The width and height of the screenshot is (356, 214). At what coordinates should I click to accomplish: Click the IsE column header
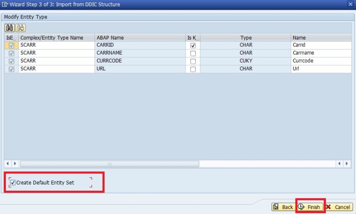tap(11, 38)
